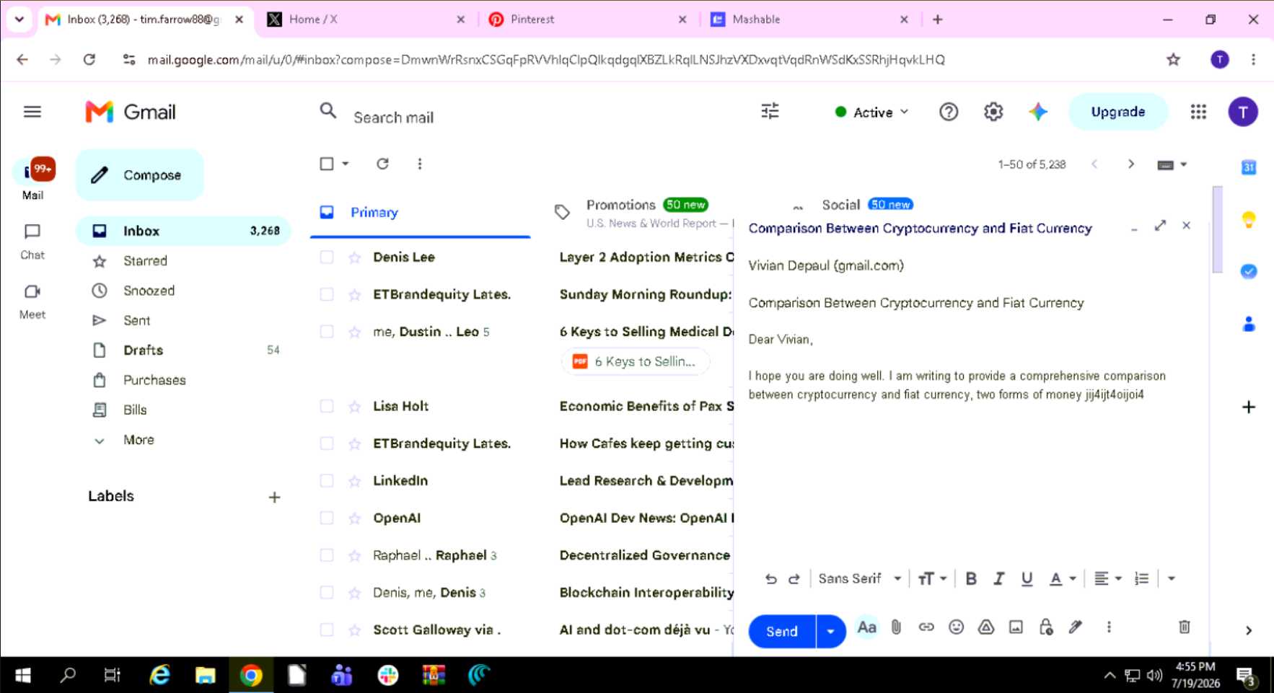Insert files using Google Drive icon

click(x=986, y=627)
